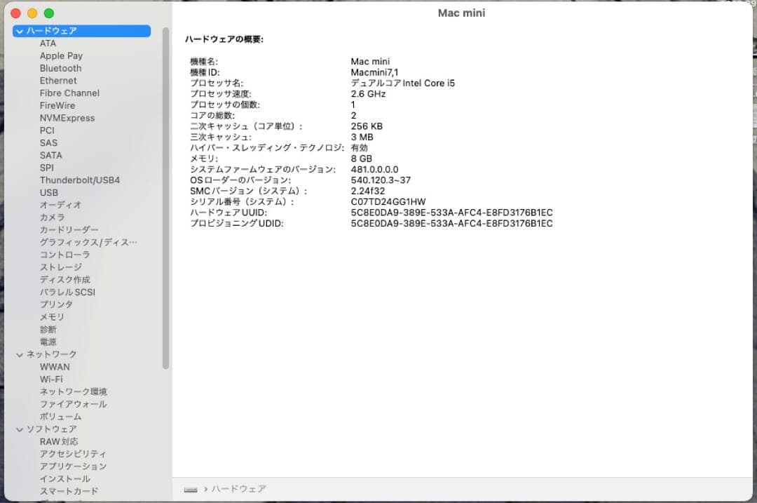The height and width of the screenshot is (503, 757).
Task: Click the hardware icon in the bottom breadcrumb bar
Action: tap(191, 489)
